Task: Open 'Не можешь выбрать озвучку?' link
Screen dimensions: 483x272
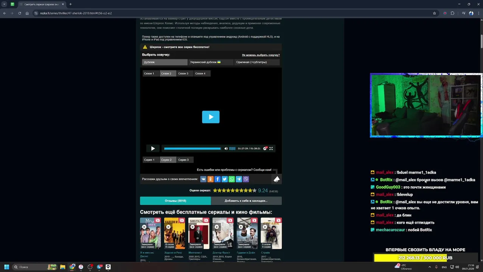Action: (x=261, y=55)
